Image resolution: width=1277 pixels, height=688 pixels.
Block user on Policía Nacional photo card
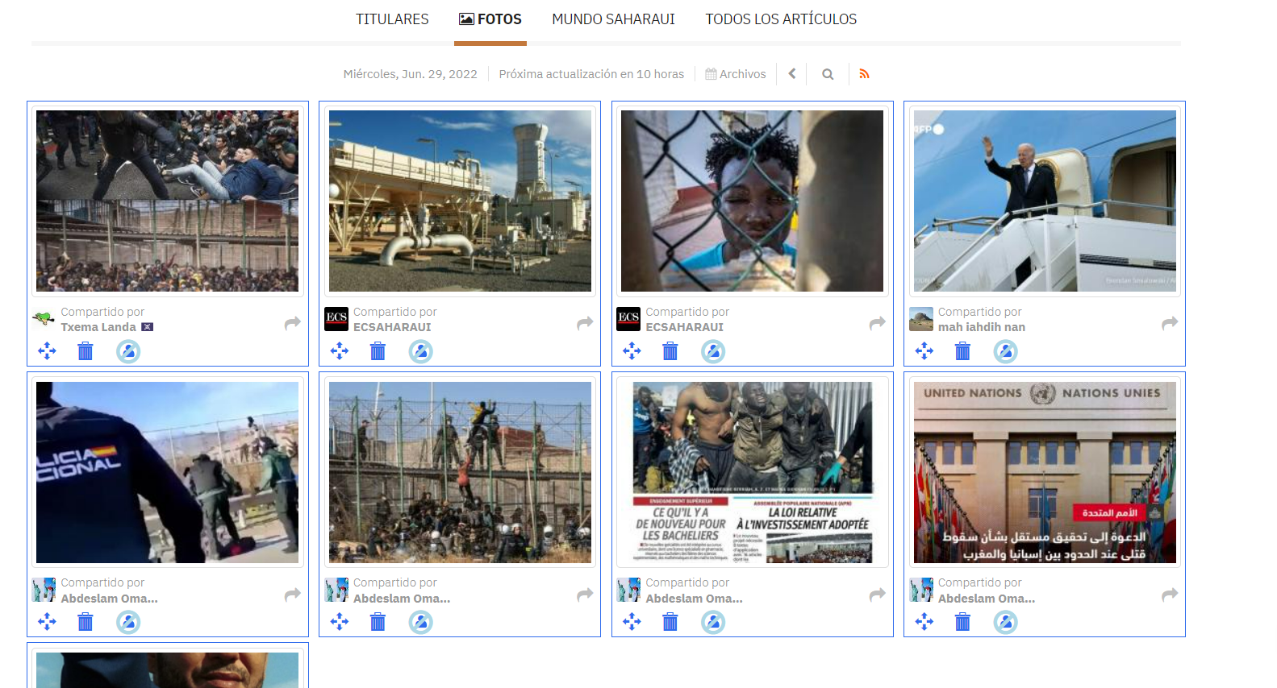pos(128,622)
